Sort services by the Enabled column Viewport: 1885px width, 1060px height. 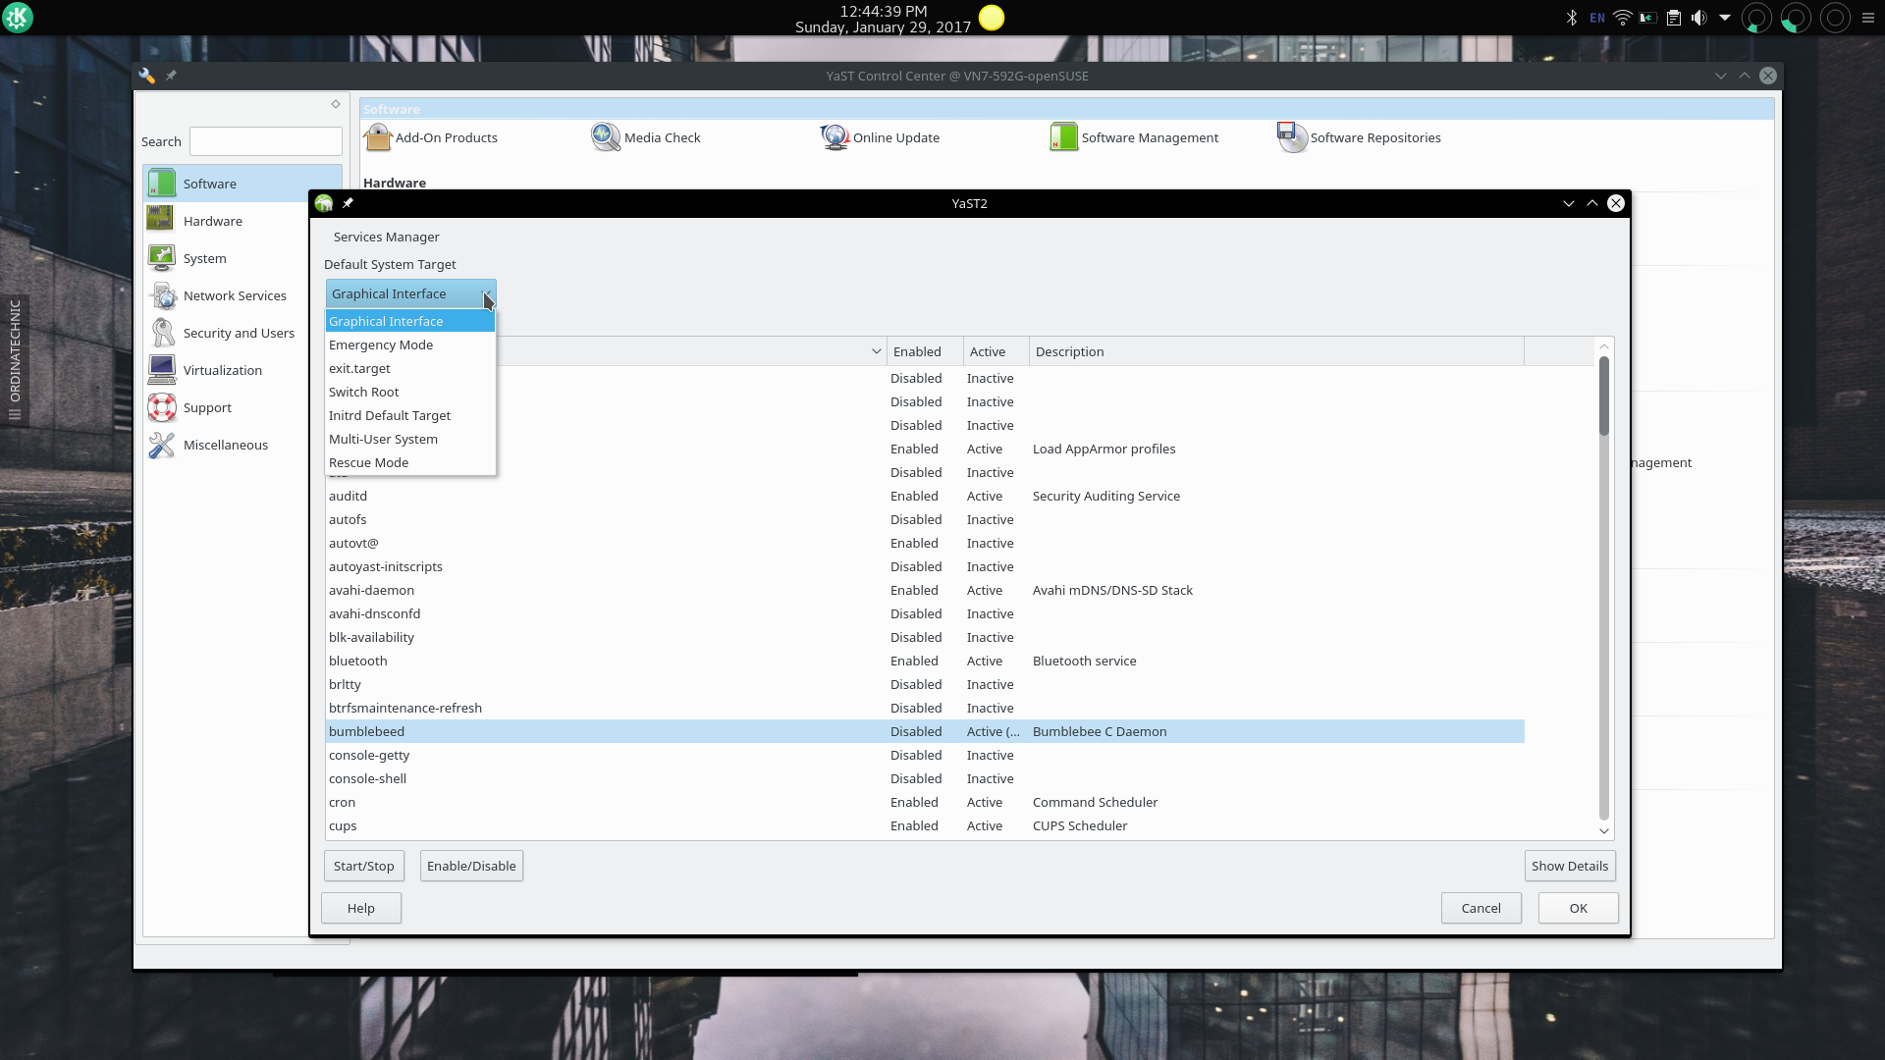[925, 351]
